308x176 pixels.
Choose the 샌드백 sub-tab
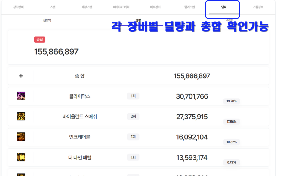47,20
